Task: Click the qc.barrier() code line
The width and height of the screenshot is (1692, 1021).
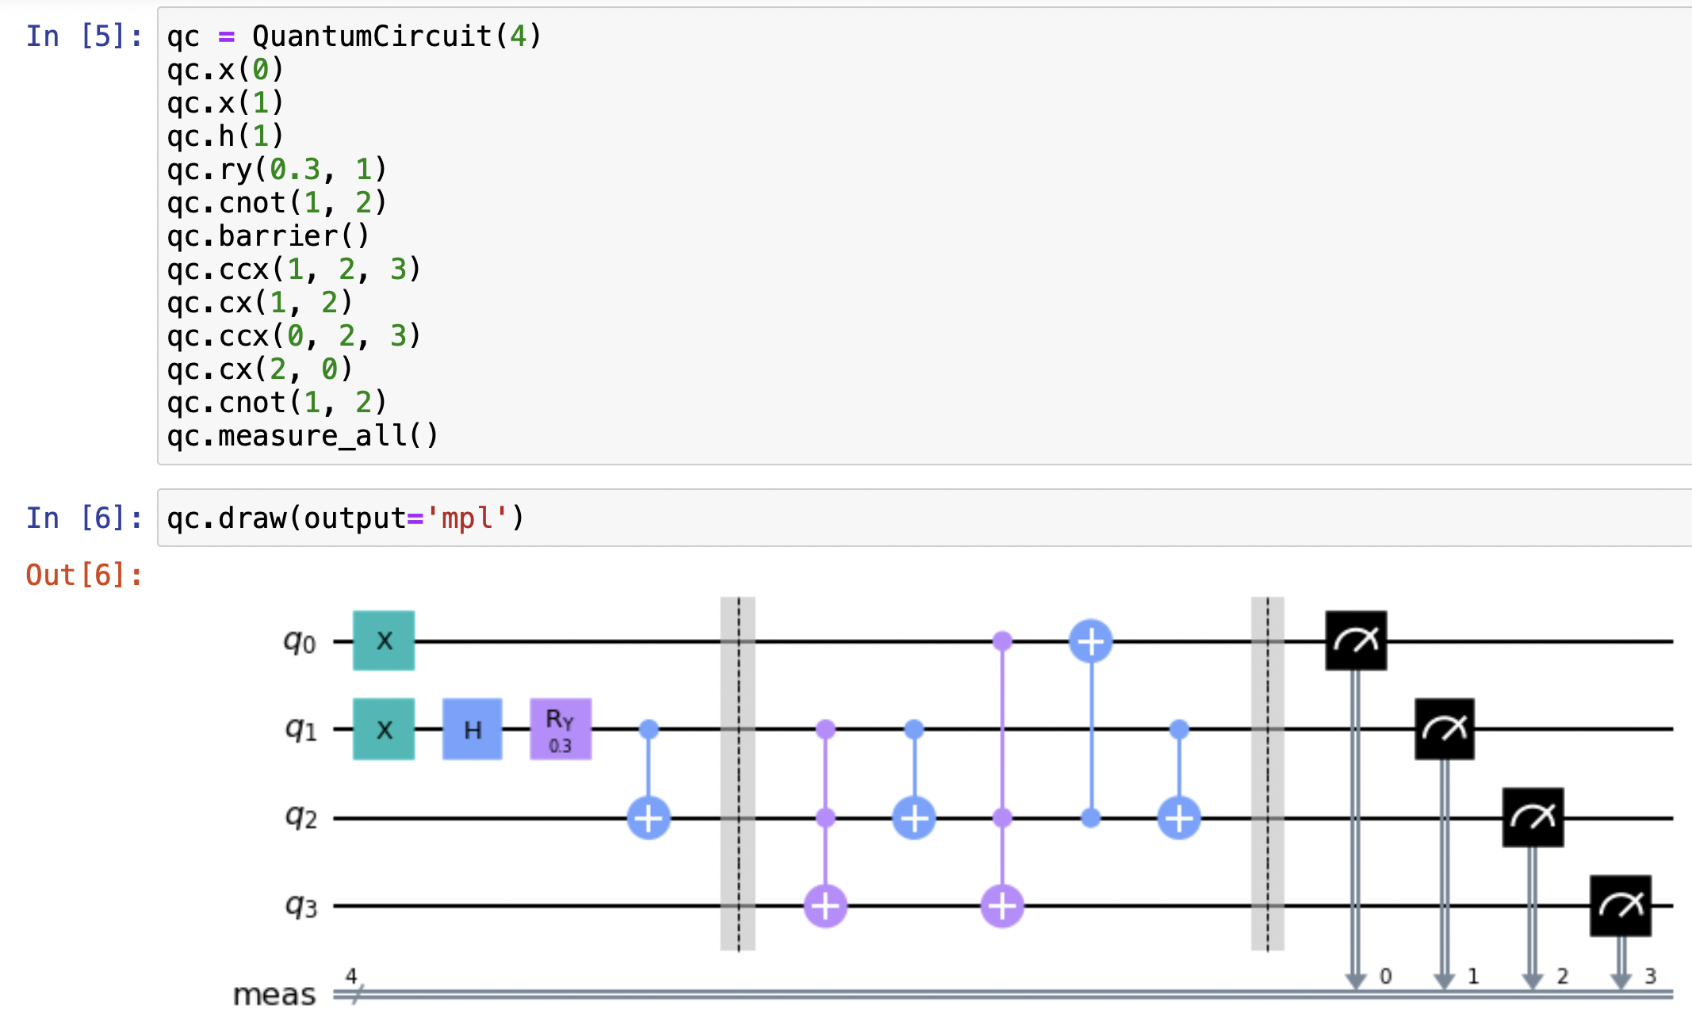Action: 268,236
